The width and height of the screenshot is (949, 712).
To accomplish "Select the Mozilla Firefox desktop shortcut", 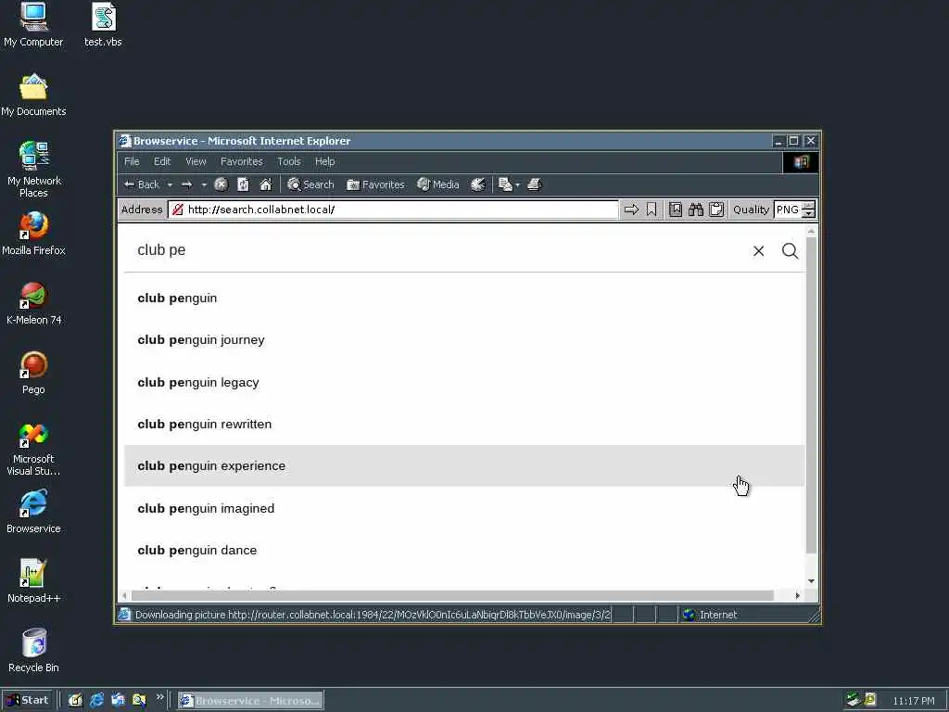I will coord(33,234).
